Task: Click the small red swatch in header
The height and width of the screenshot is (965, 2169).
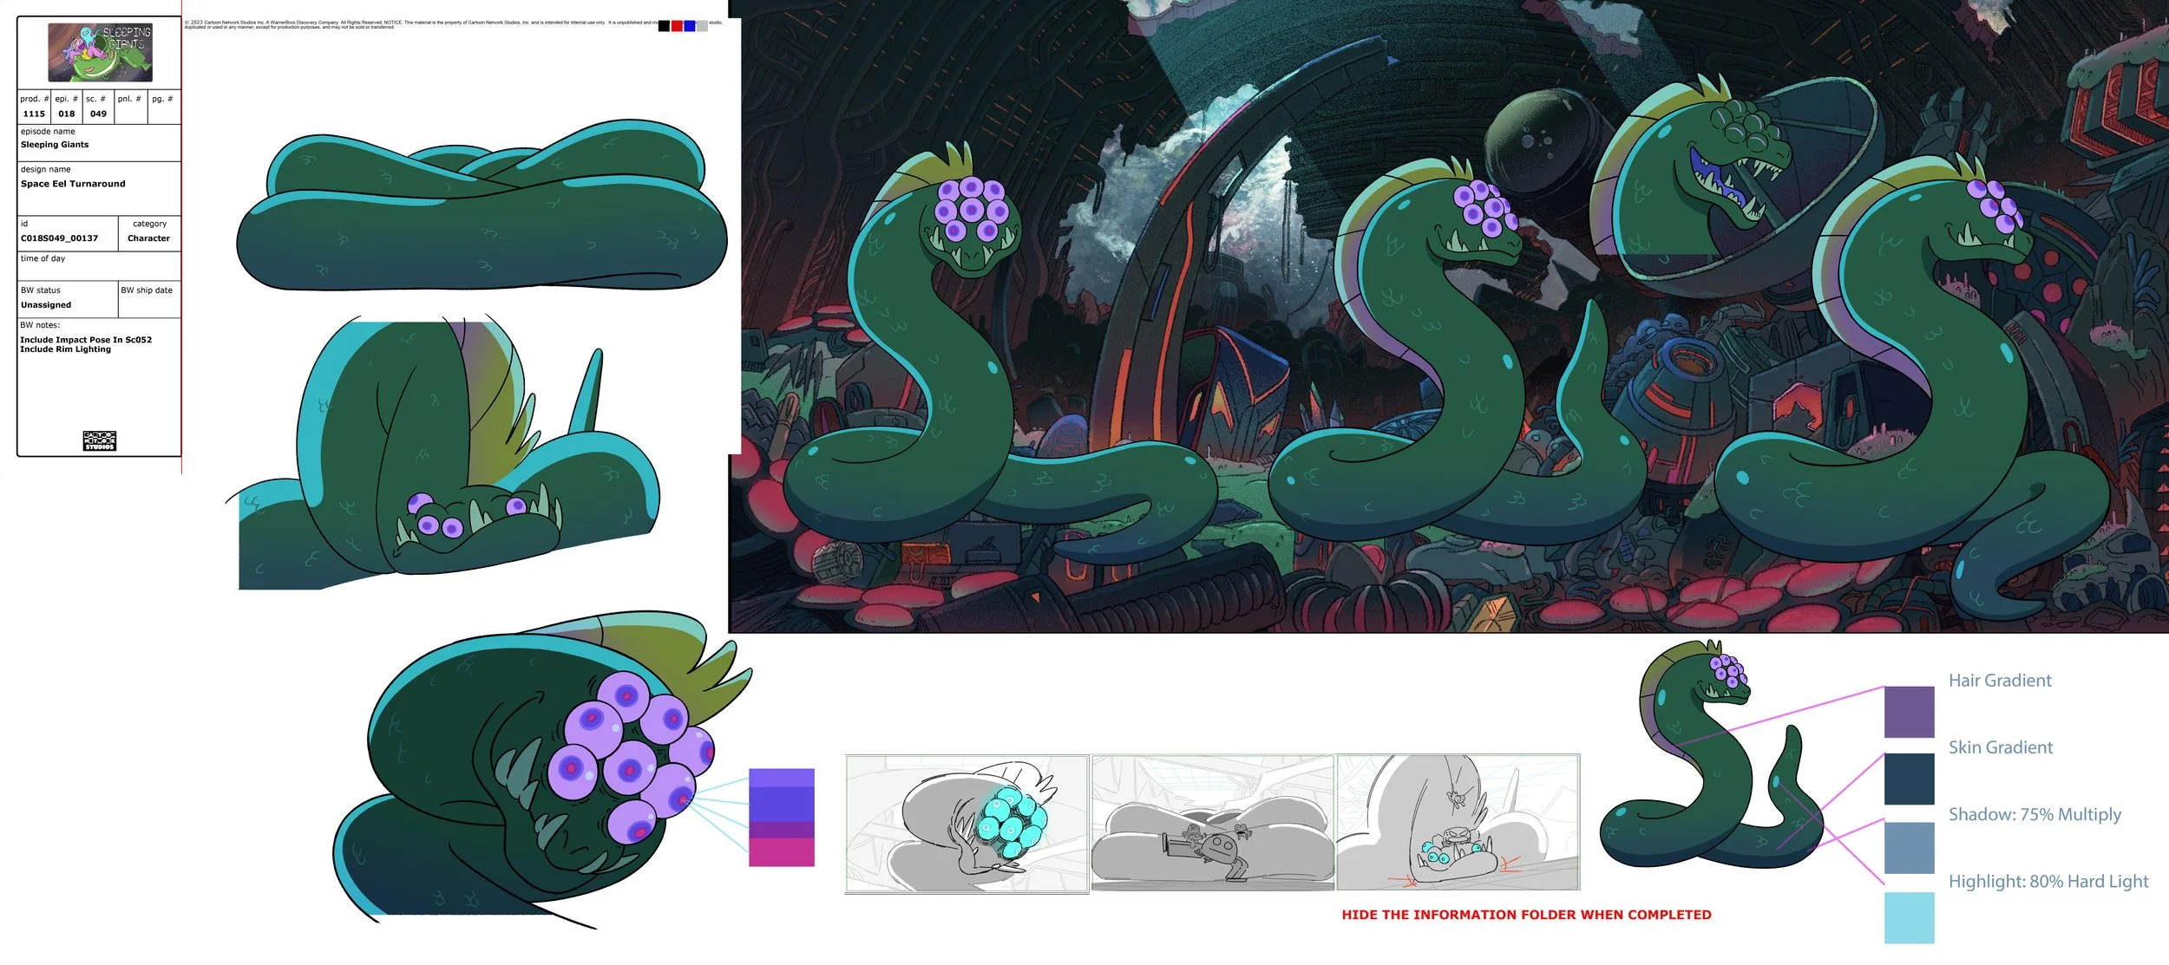Action: tap(677, 26)
